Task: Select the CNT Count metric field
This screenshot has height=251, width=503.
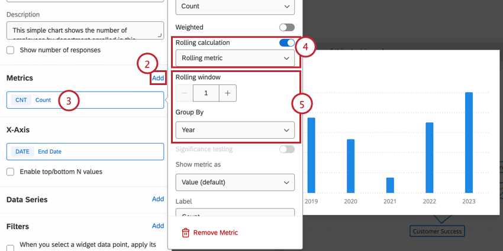Action: pos(85,100)
